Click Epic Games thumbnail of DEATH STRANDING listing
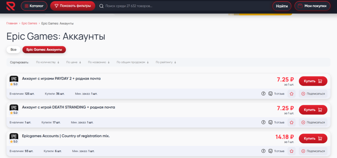 click(14, 108)
